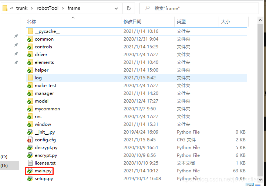
Task: Click the license.txt text document icon
Action: click(30, 163)
